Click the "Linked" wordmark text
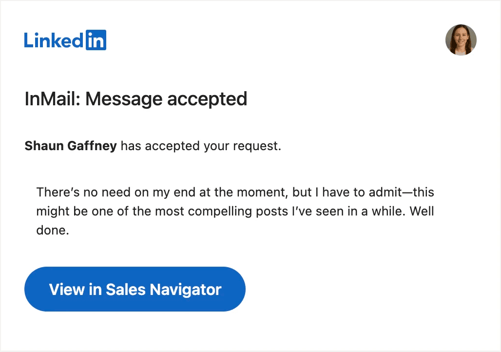501x352 pixels. tap(54, 40)
